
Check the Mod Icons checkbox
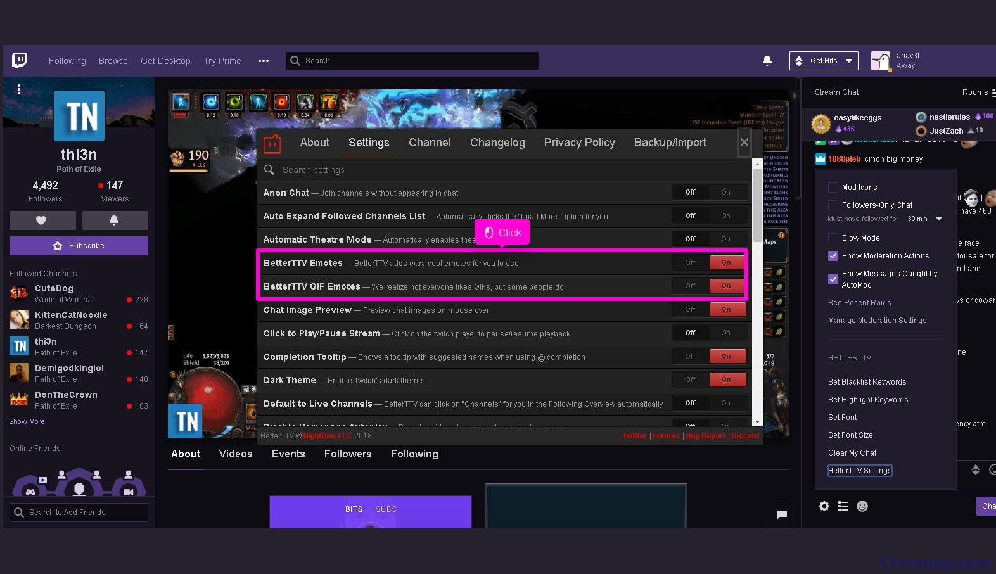coord(833,188)
